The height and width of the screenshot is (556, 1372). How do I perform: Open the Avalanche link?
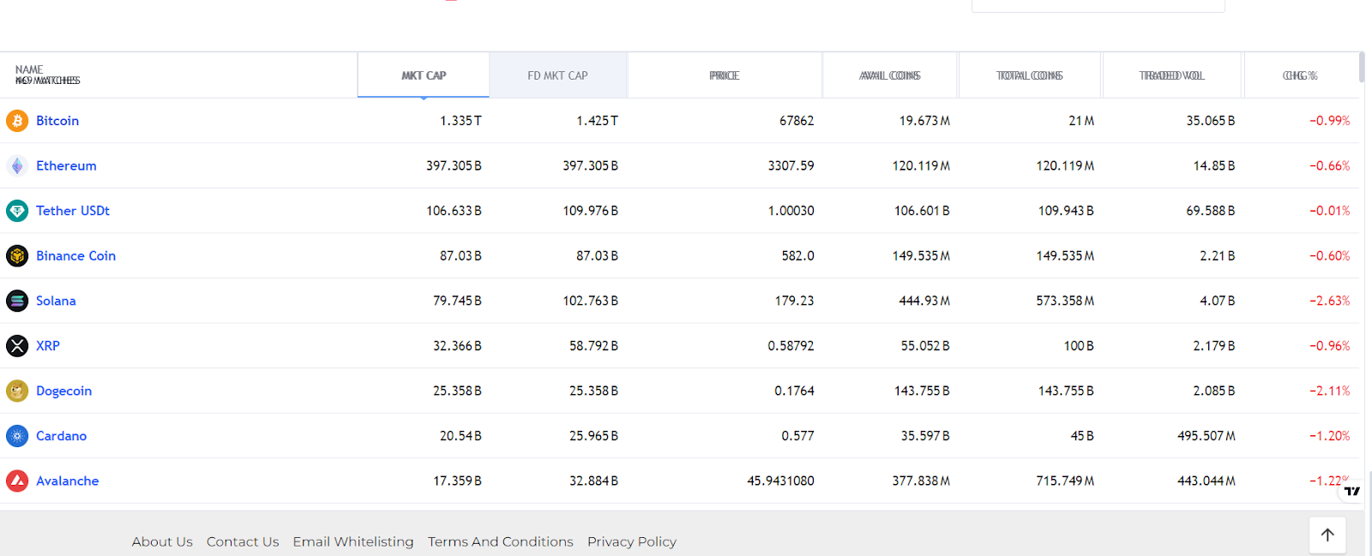coord(67,481)
